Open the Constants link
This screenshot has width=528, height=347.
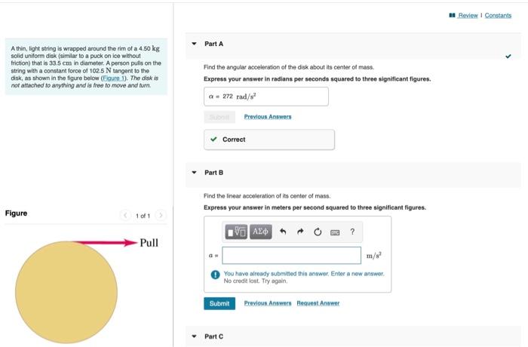(x=498, y=16)
